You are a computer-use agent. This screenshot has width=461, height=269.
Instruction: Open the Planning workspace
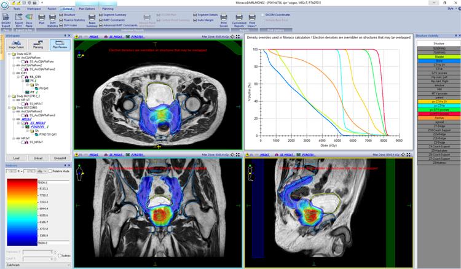38,45
